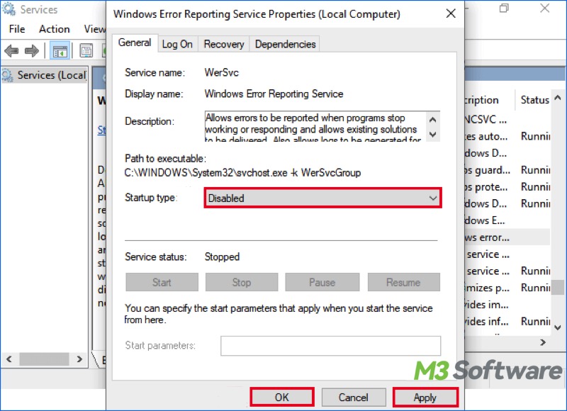Close the properties dialog with X
This screenshot has width=567, height=411.
451,13
